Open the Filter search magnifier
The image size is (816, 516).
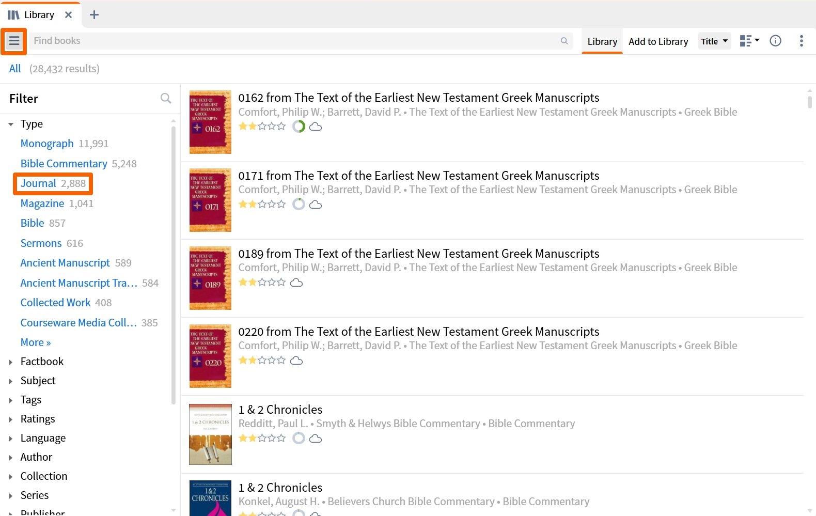point(165,98)
